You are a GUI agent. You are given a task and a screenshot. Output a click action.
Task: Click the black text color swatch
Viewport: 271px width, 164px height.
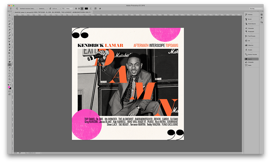[x=86, y=8]
